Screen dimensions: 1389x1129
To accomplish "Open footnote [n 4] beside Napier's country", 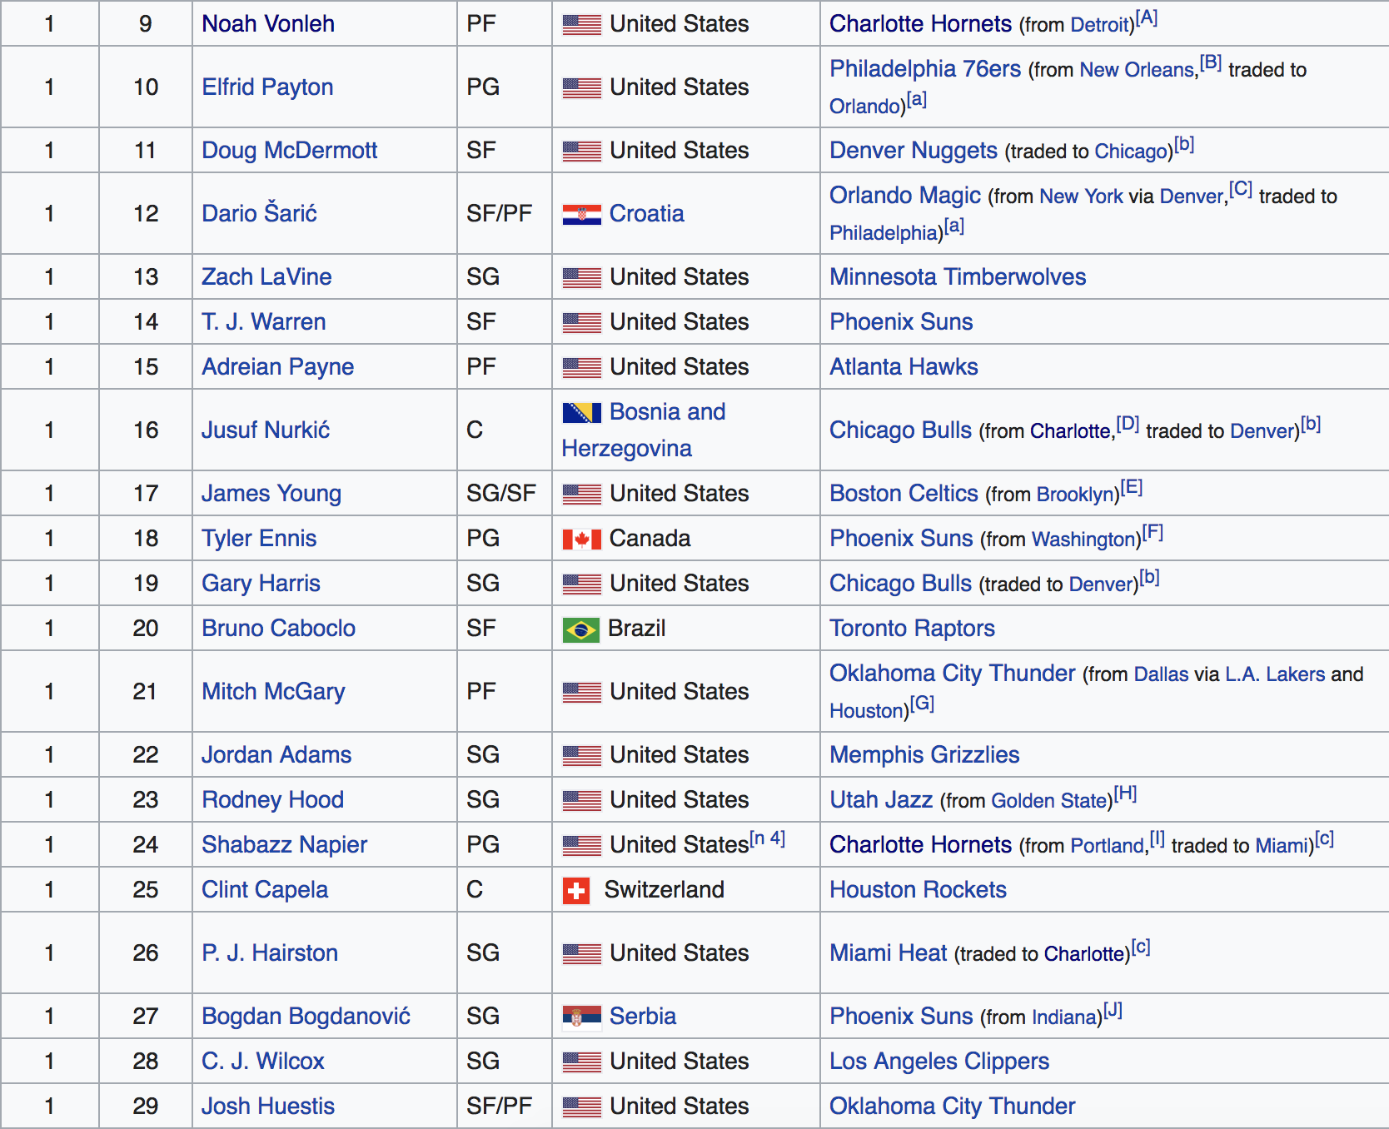I will (x=767, y=838).
